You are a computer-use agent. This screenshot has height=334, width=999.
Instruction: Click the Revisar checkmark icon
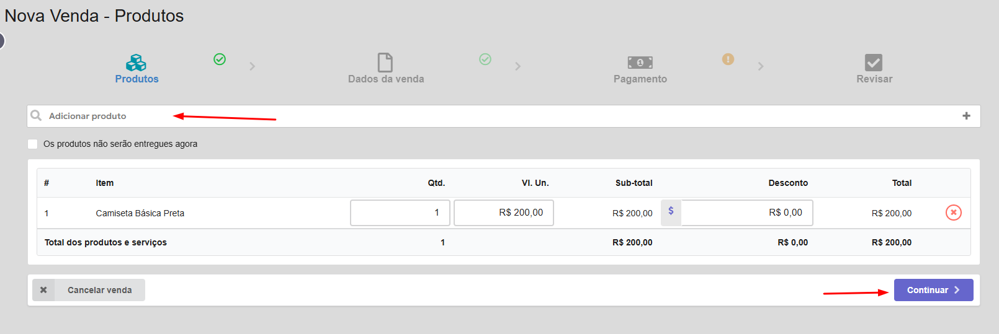click(874, 63)
